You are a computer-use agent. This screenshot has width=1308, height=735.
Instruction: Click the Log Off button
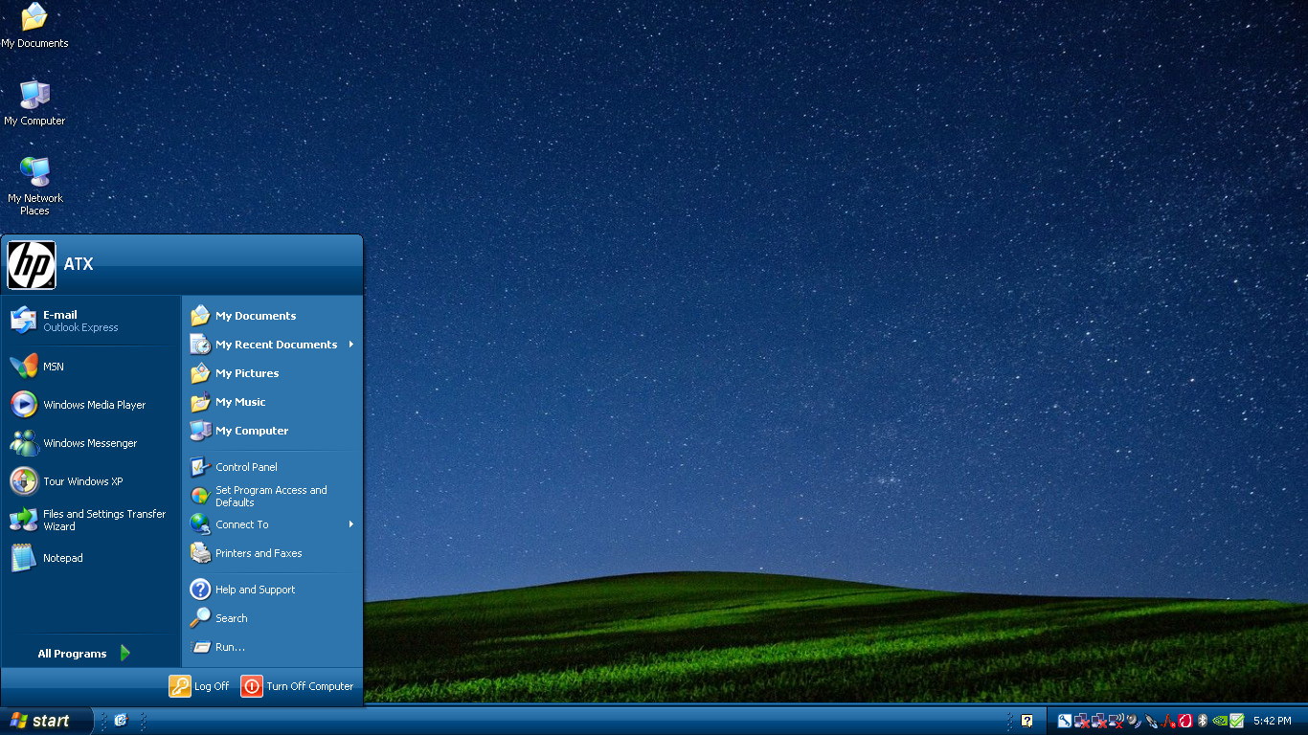tap(199, 686)
